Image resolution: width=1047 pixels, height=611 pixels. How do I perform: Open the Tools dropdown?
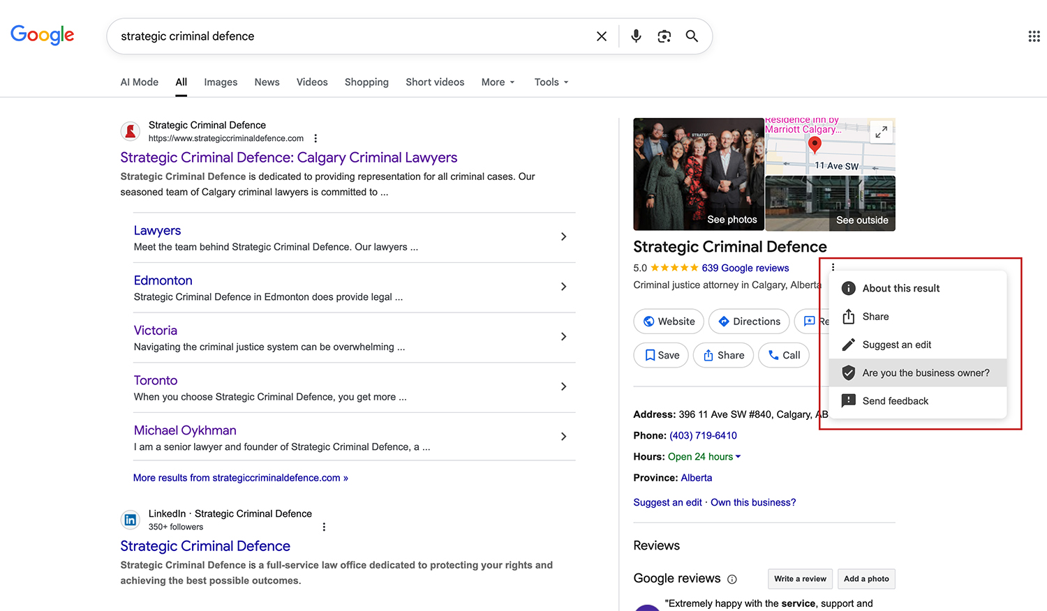tap(551, 82)
